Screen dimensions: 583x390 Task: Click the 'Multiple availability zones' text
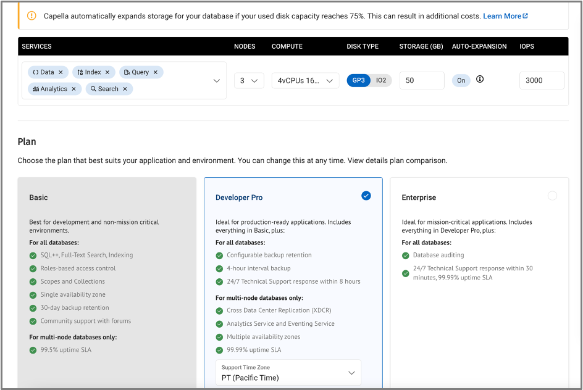(264, 336)
